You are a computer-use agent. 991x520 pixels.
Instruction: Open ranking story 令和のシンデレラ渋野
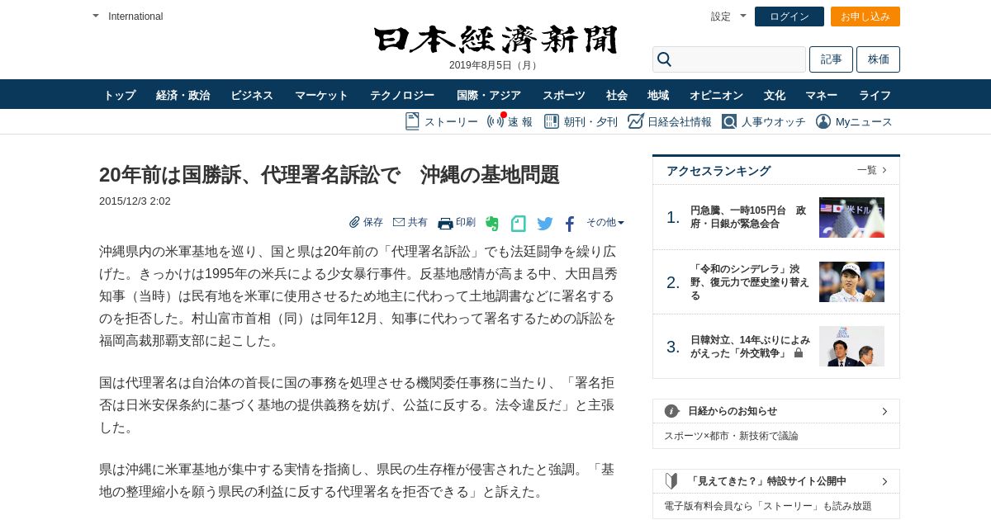(x=750, y=282)
